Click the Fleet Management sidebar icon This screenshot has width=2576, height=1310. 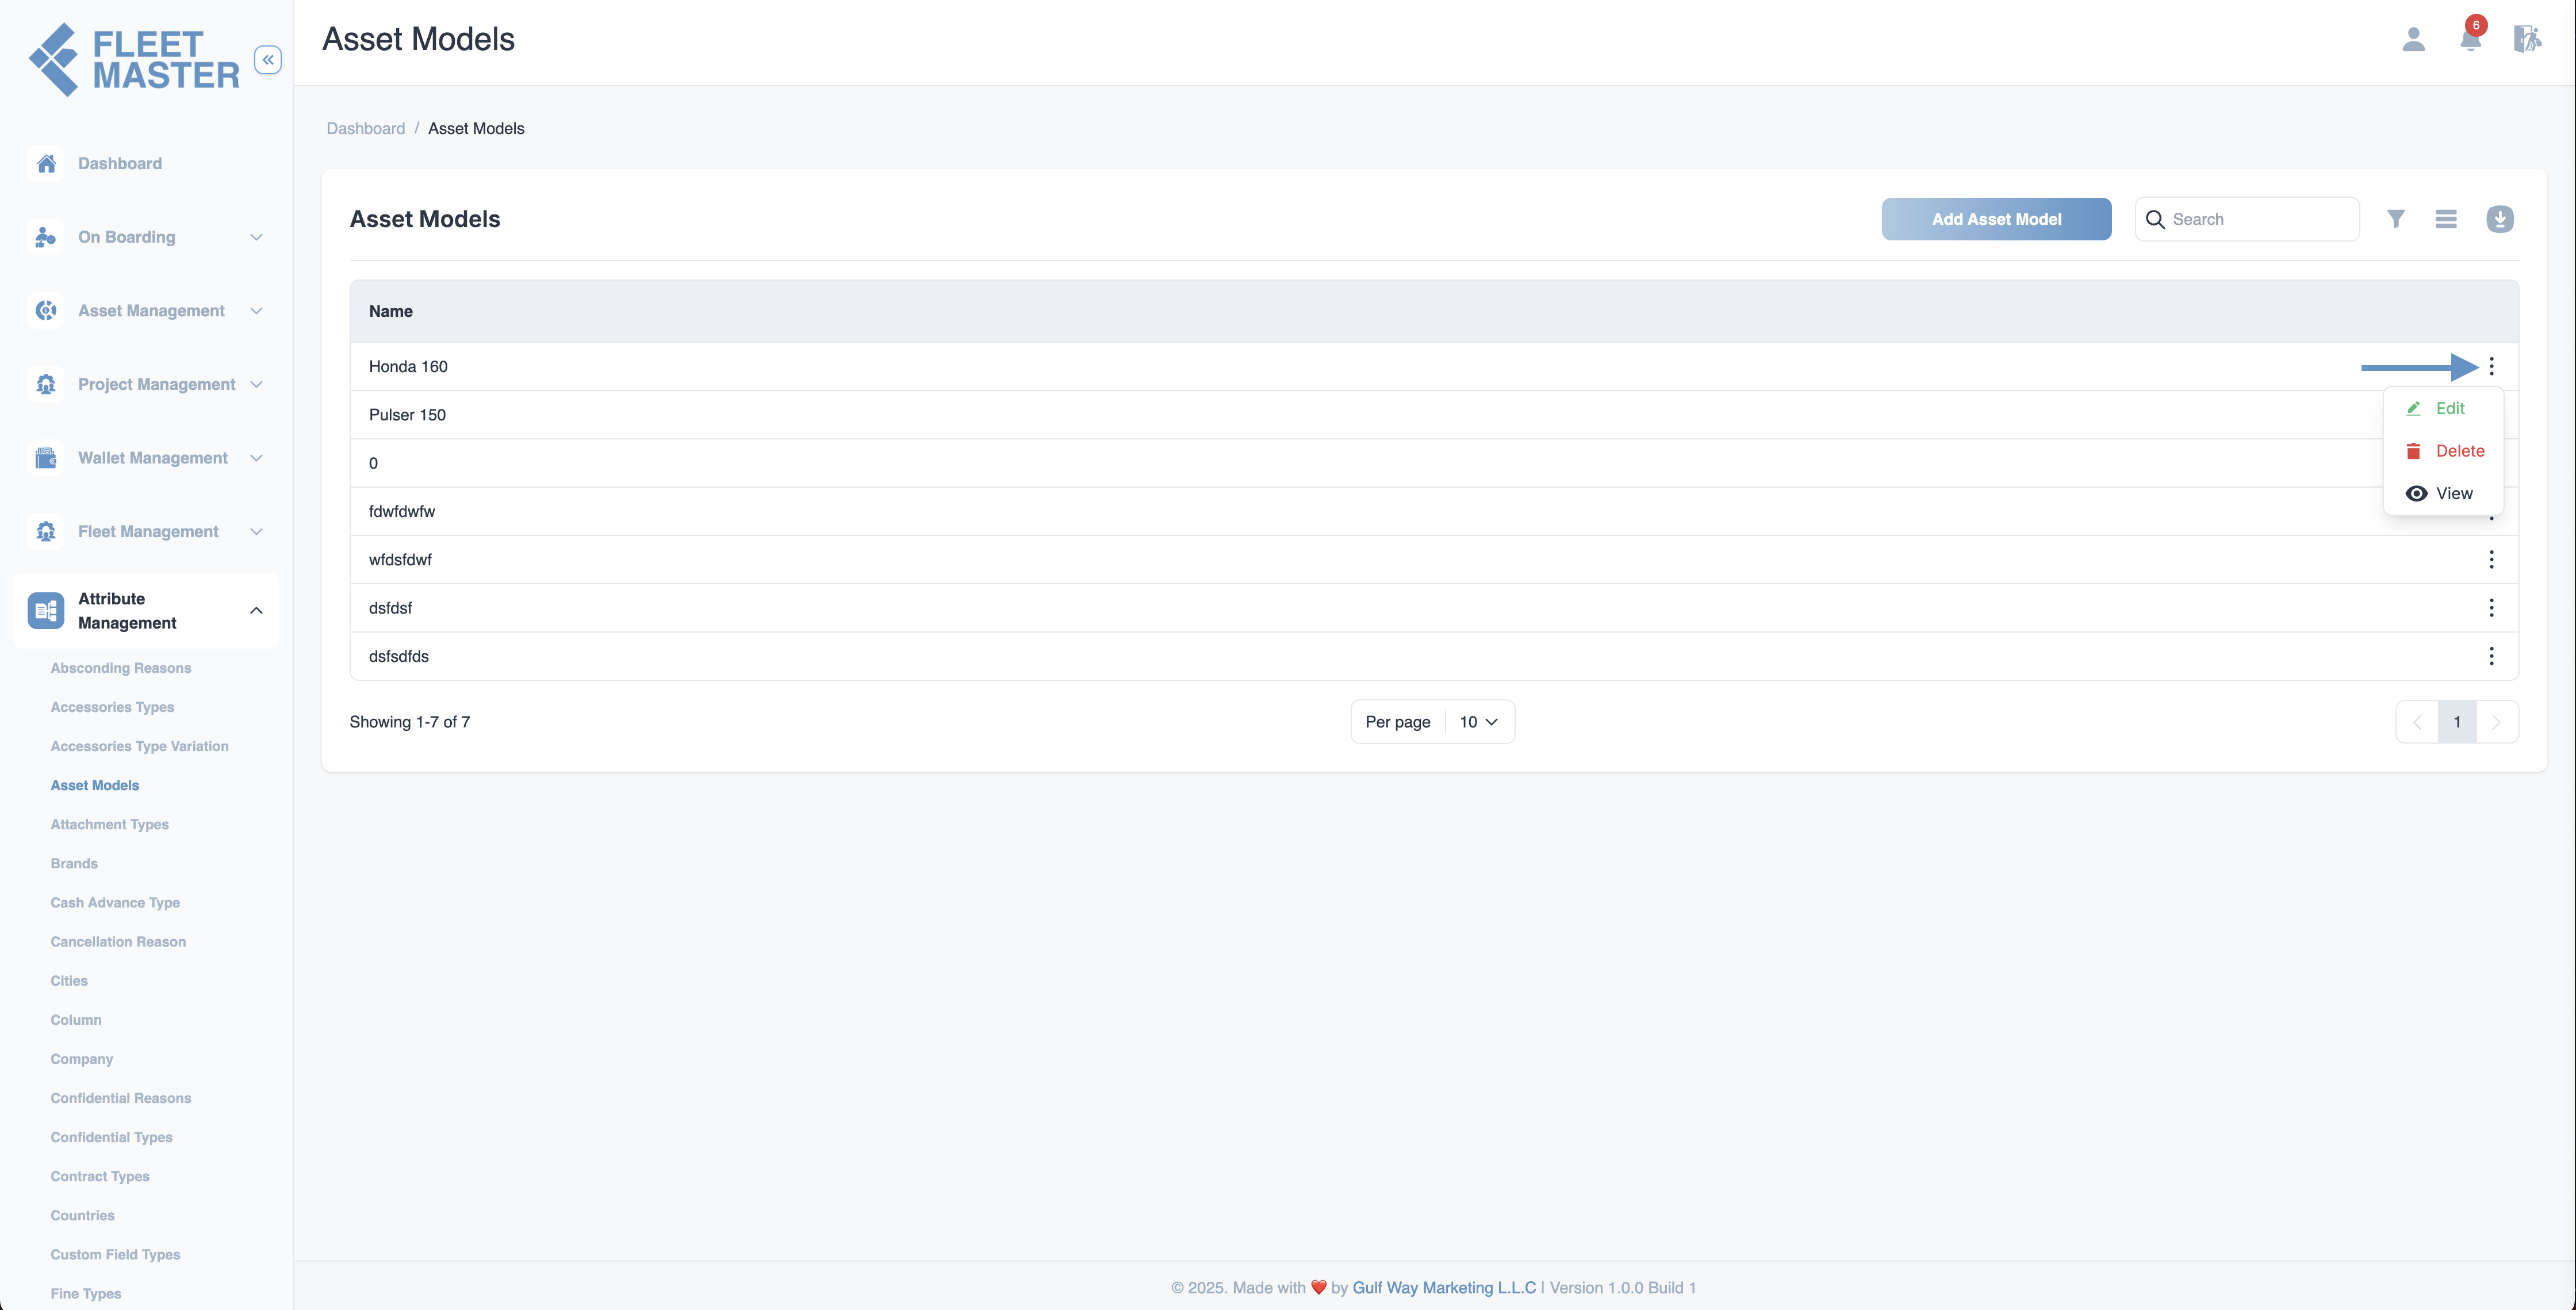tap(46, 532)
